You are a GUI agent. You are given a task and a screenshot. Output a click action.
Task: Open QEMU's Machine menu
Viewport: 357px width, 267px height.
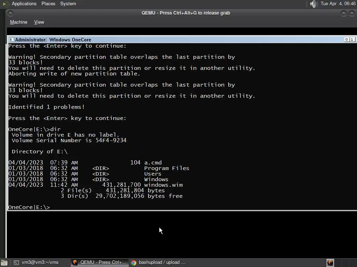19,22
